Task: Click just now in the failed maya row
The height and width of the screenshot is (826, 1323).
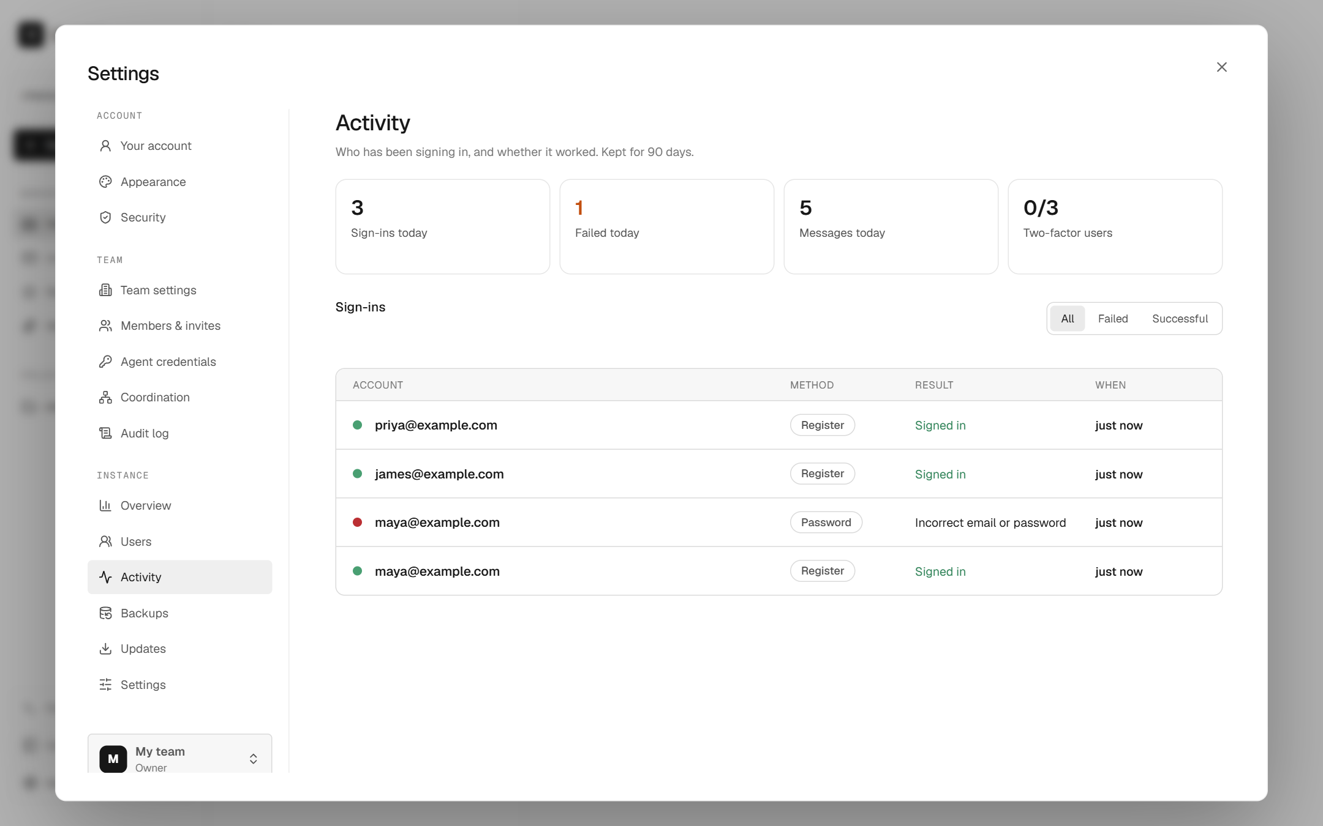Action: coord(1118,523)
